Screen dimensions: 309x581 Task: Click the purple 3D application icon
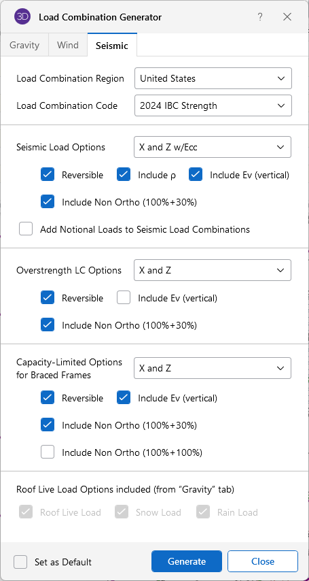22,17
